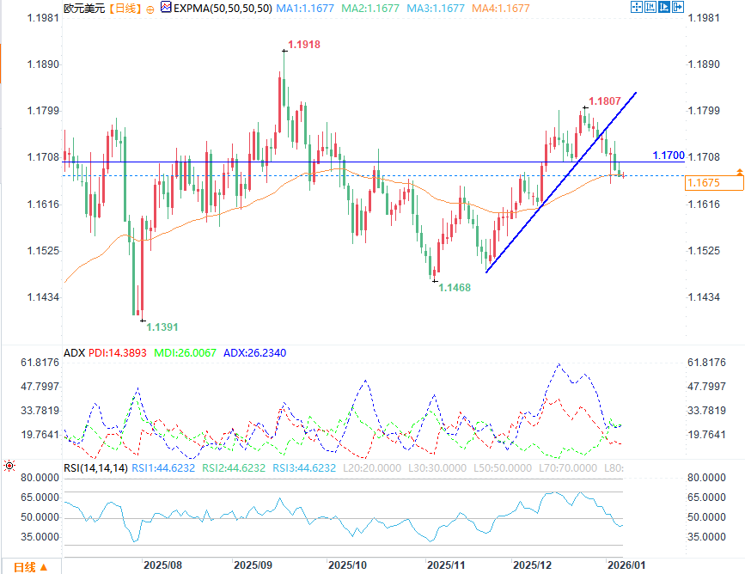Viewport: 745px width, 574px height.
Task: Click the red gear icon beside RSI
Action: pos(9,466)
